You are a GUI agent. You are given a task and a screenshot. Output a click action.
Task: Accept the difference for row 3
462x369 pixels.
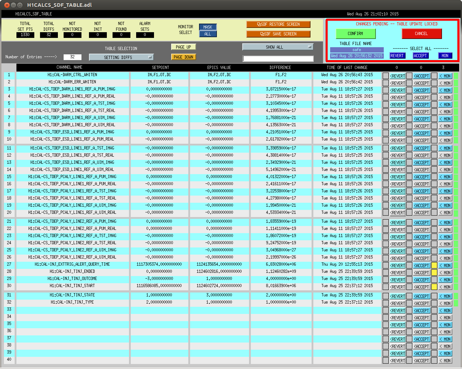point(422,90)
